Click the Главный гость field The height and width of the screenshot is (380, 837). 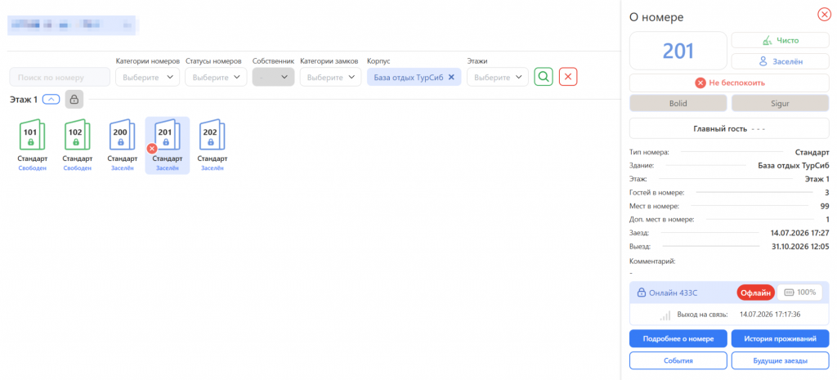coord(730,128)
